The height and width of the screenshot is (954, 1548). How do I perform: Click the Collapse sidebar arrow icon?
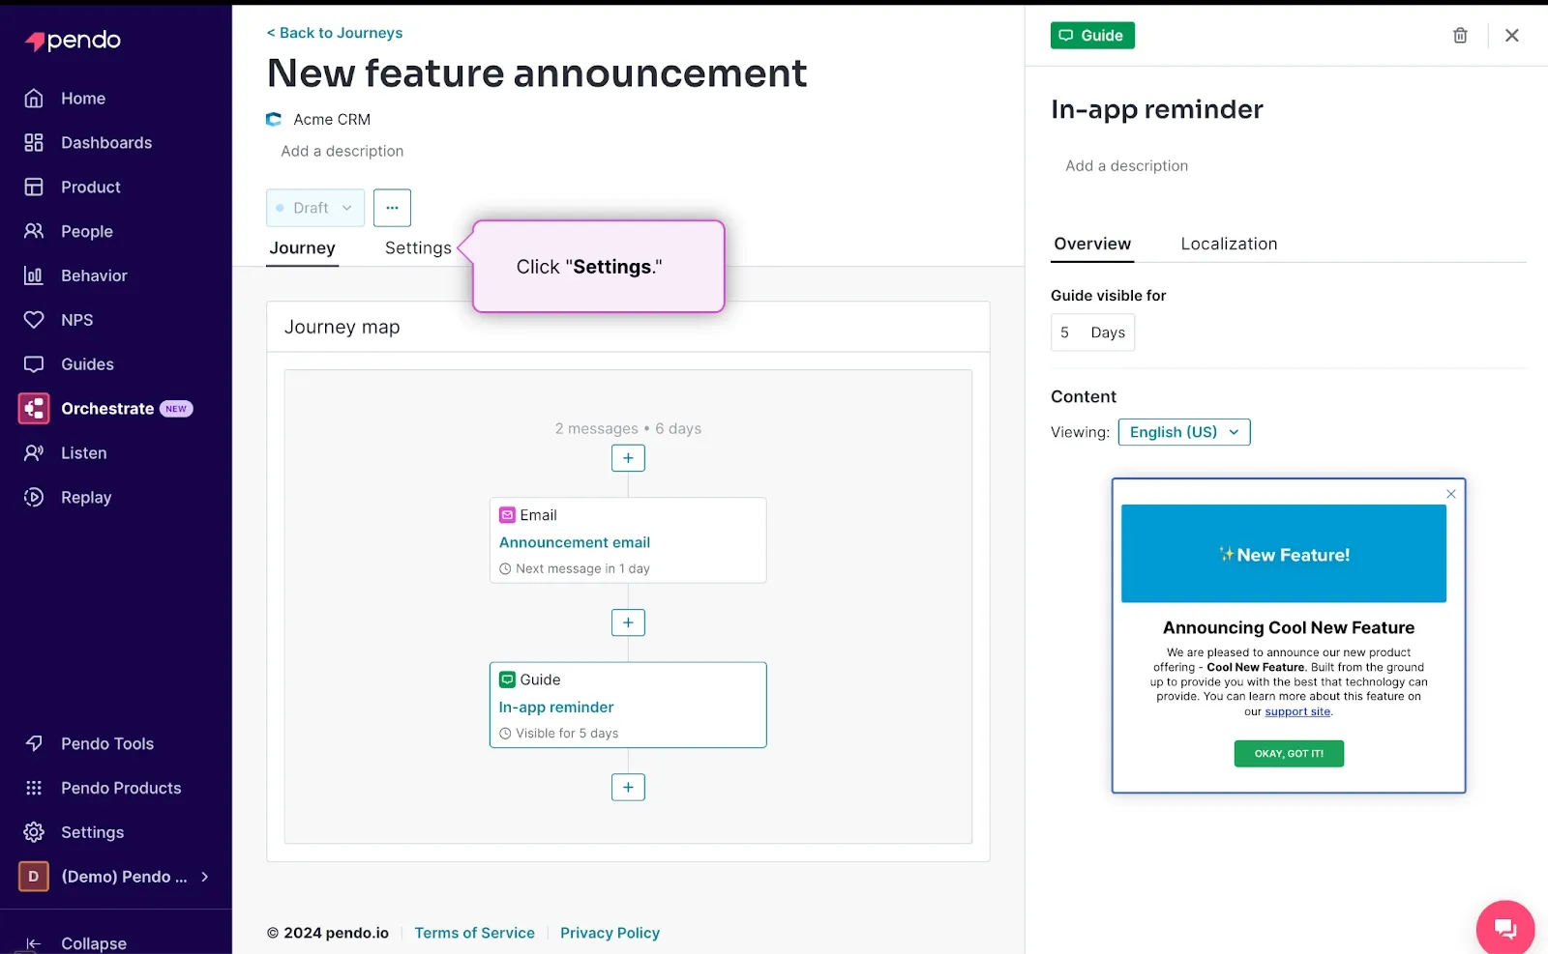(x=34, y=943)
